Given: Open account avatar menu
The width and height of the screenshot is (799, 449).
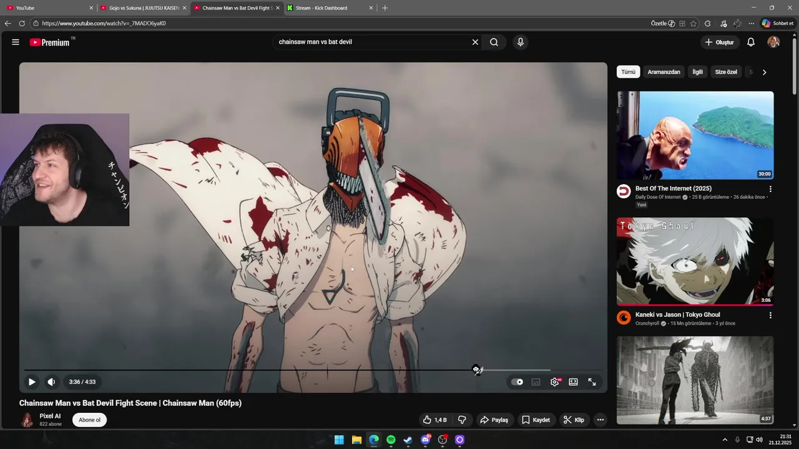Looking at the screenshot, I should pyautogui.click(x=773, y=42).
